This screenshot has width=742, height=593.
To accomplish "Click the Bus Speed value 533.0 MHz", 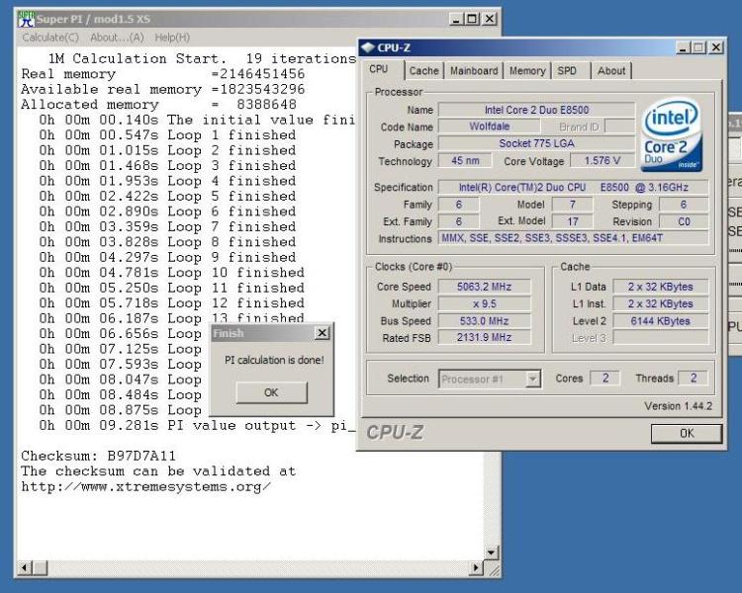I will click(x=484, y=321).
